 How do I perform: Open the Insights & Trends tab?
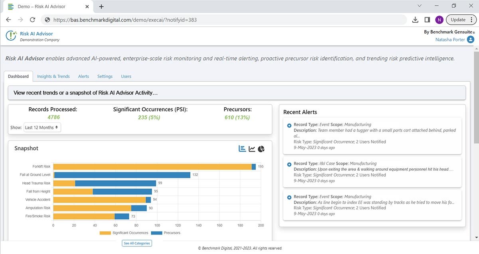53,76
